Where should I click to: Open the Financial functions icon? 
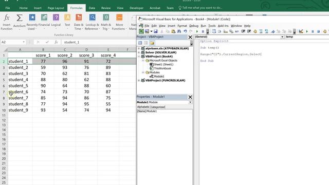point(44,17)
